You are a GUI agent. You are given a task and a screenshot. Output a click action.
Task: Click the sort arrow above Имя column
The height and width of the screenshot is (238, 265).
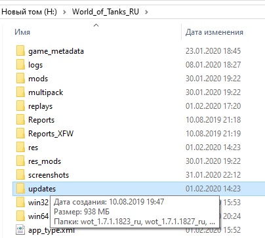pos(96,26)
